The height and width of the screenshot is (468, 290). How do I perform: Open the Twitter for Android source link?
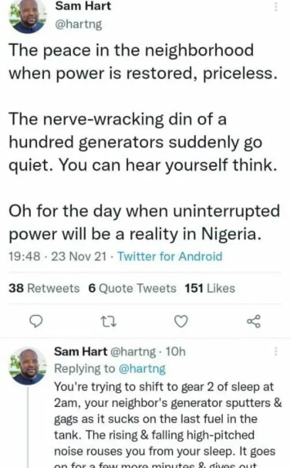click(x=170, y=256)
